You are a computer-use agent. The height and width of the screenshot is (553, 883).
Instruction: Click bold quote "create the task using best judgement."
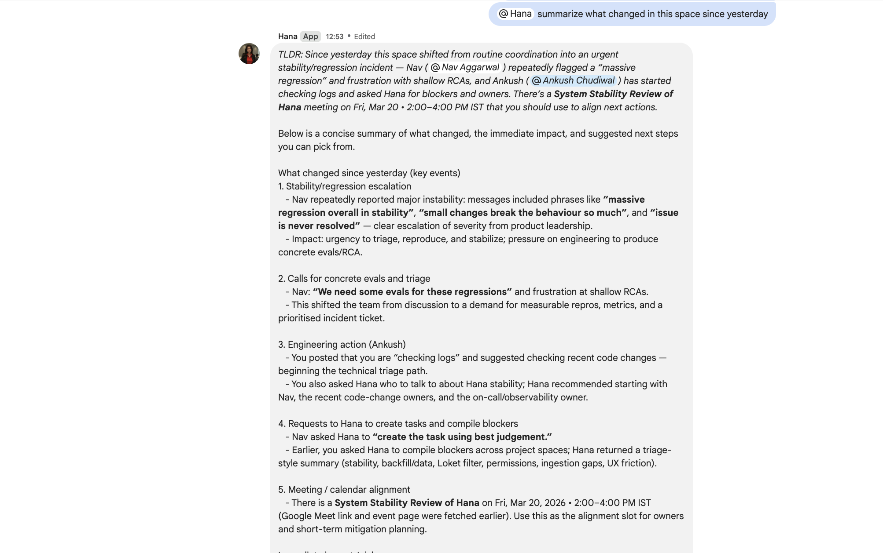coord(462,437)
